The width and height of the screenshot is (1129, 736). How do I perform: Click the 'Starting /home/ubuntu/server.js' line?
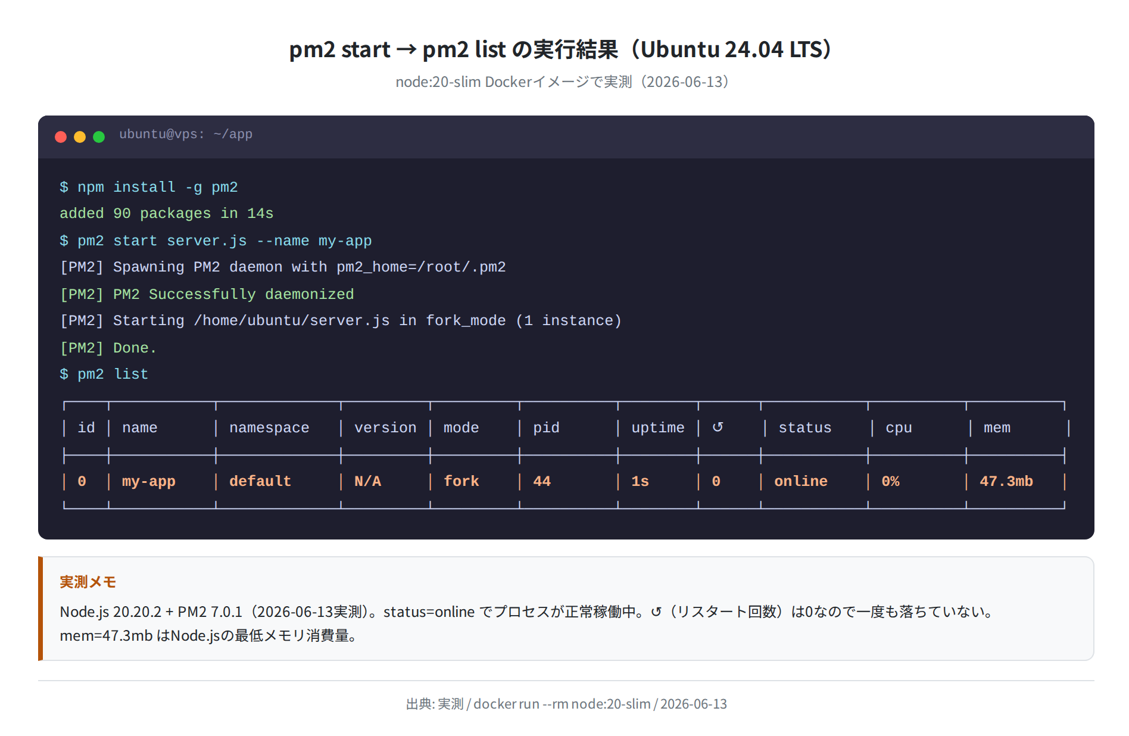coord(341,321)
